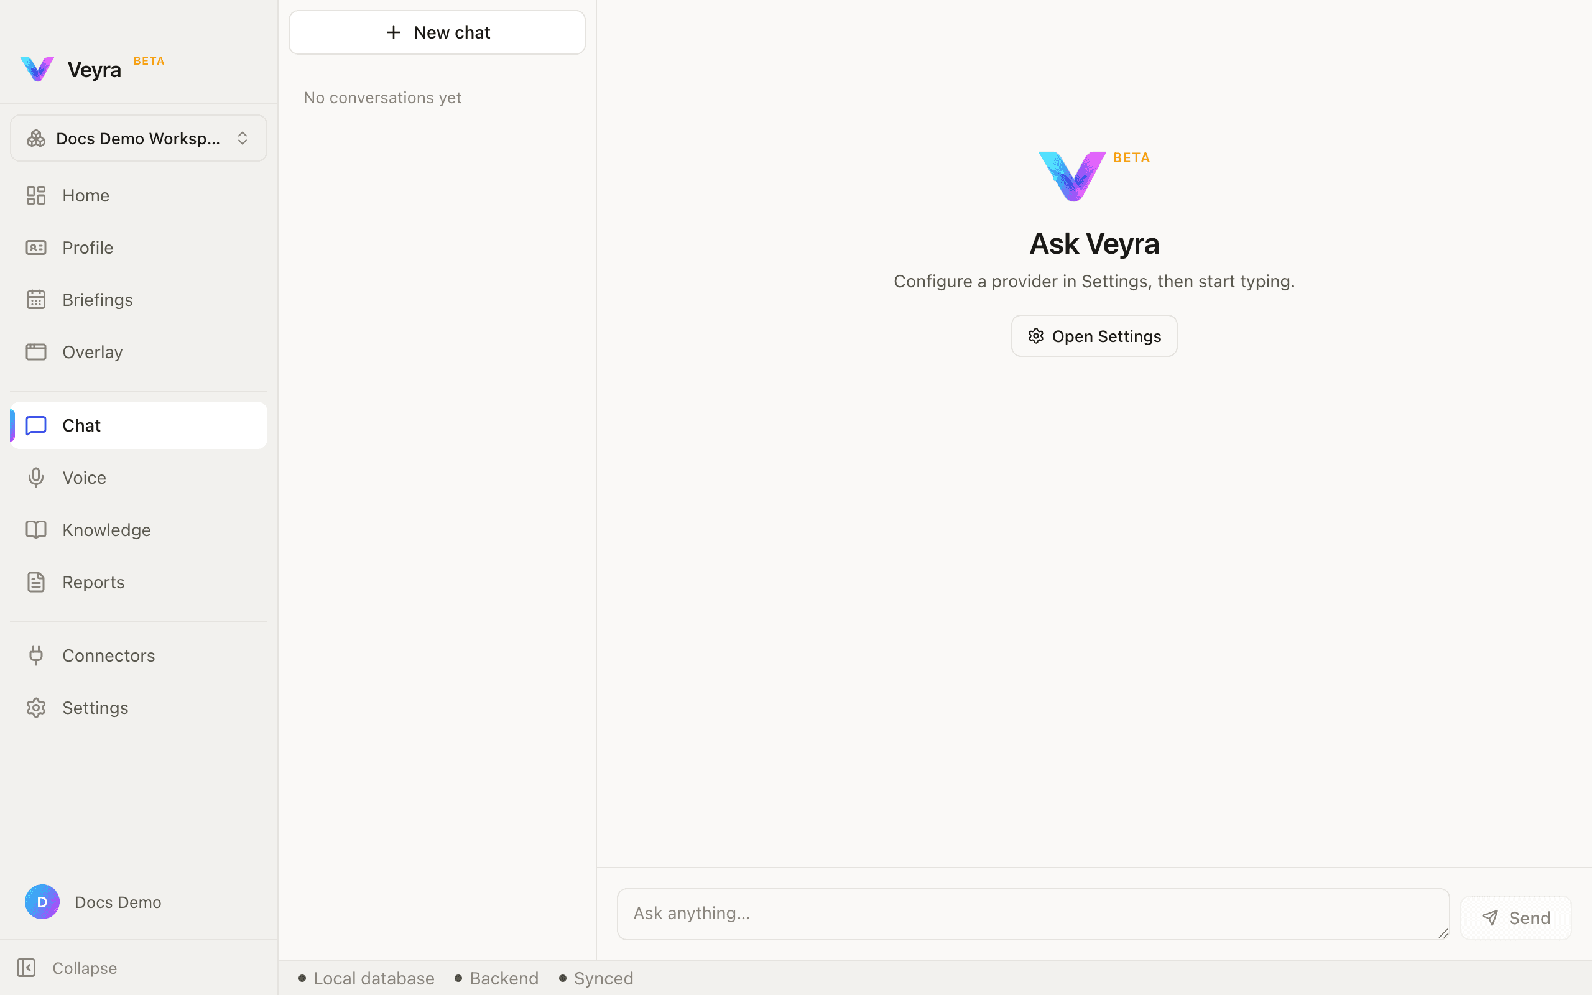Image resolution: width=1592 pixels, height=995 pixels.
Task: Click the Profile ID card icon
Action: coord(35,248)
